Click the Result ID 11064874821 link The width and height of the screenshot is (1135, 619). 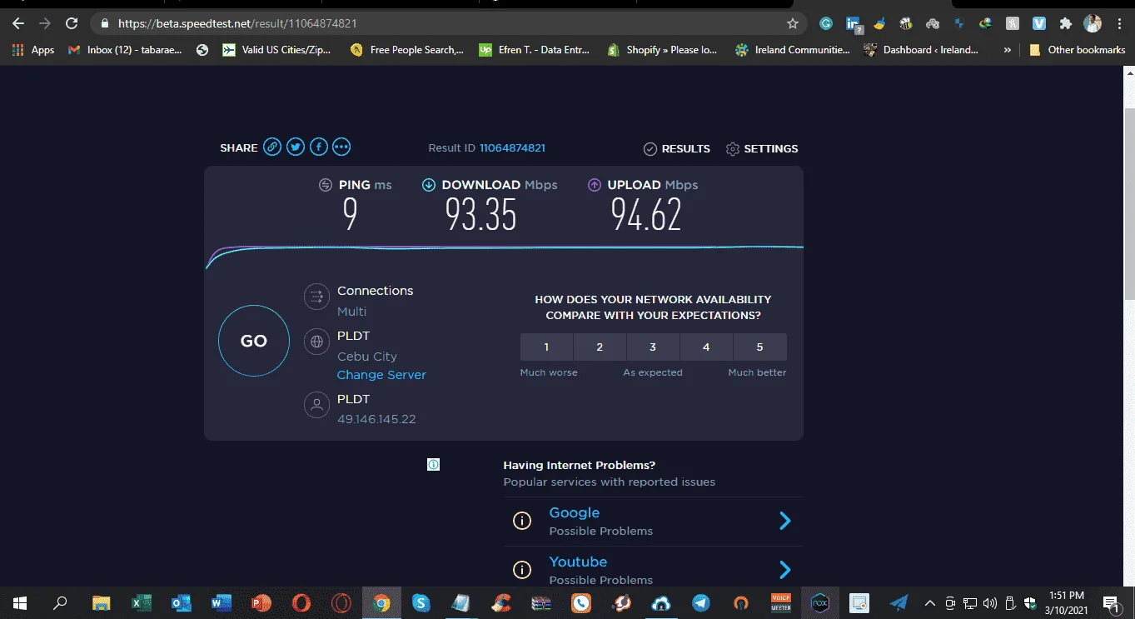point(512,147)
